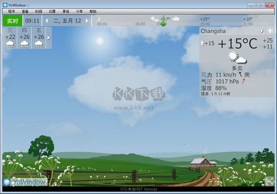Click the 湿度 88% humidity reading
Screen dimensions: 277x194
214,88
